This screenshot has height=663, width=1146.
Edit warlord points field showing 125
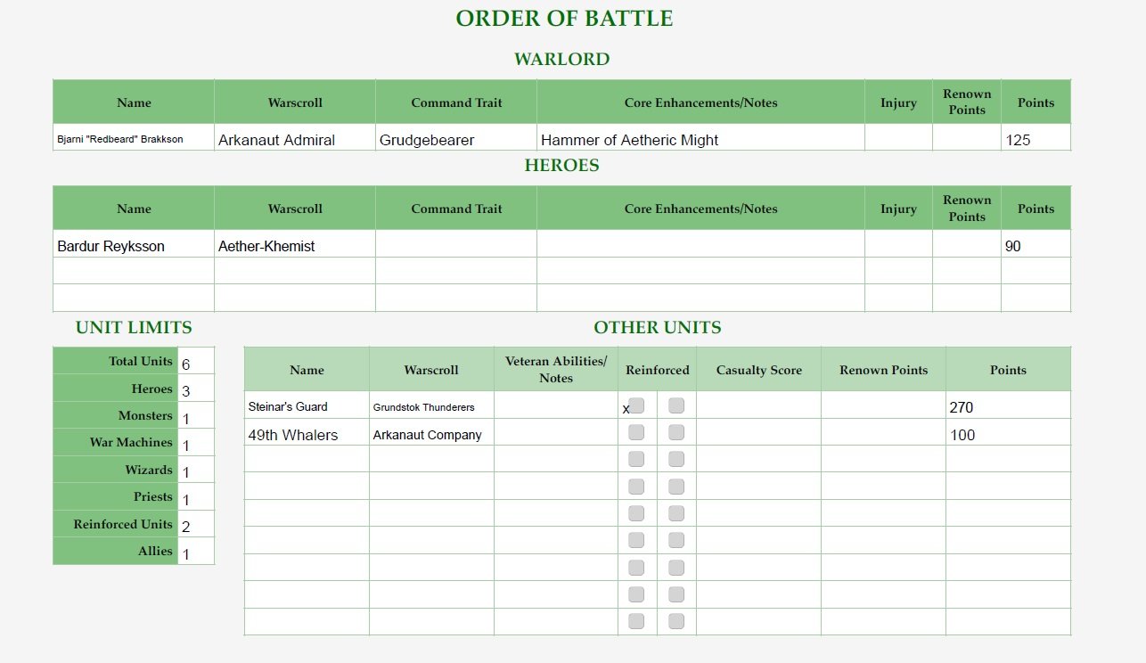point(1035,138)
